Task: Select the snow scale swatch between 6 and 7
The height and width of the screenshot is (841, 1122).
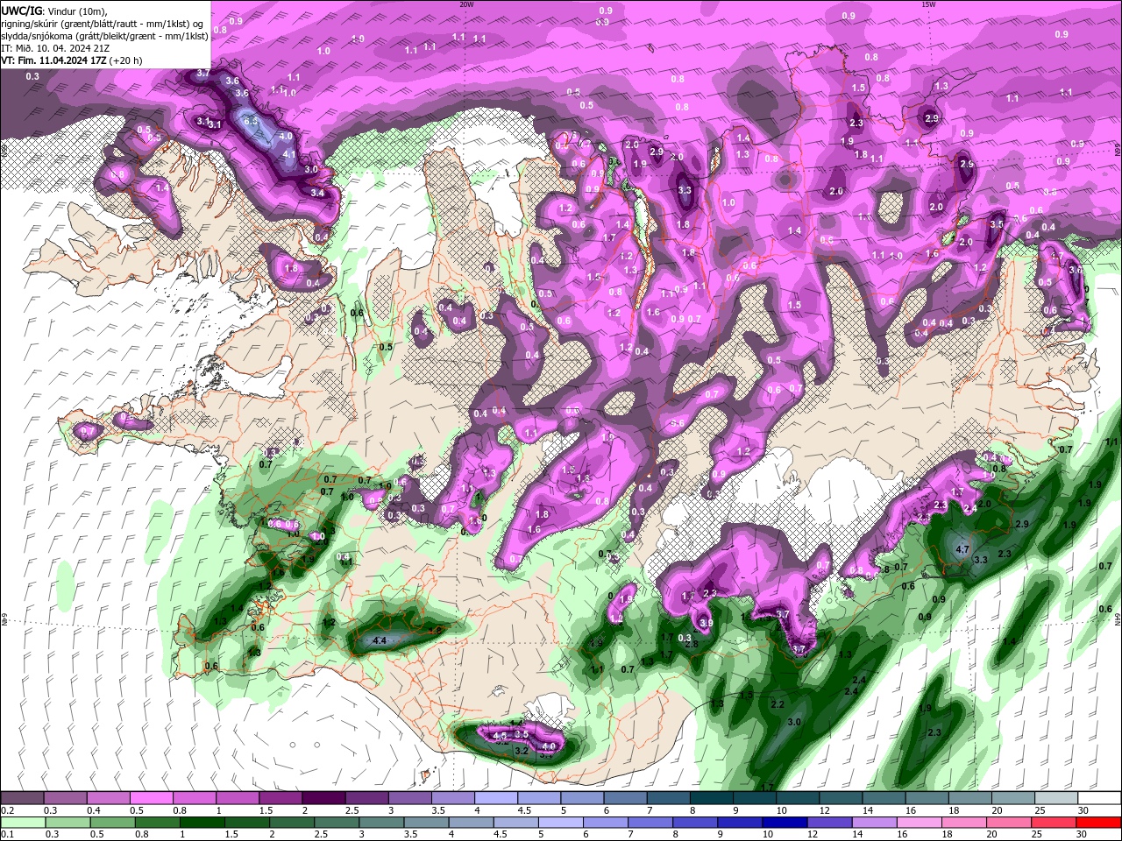Action: [x=625, y=798]
